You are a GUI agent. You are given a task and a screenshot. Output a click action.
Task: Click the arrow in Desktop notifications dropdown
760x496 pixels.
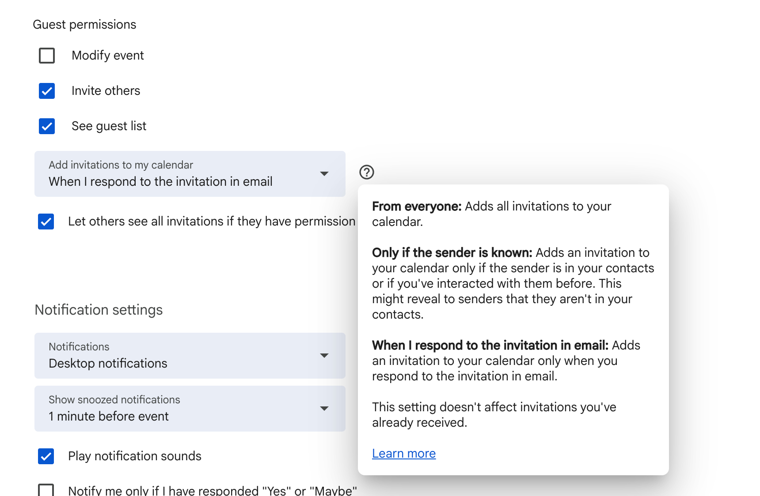[324, 356]
